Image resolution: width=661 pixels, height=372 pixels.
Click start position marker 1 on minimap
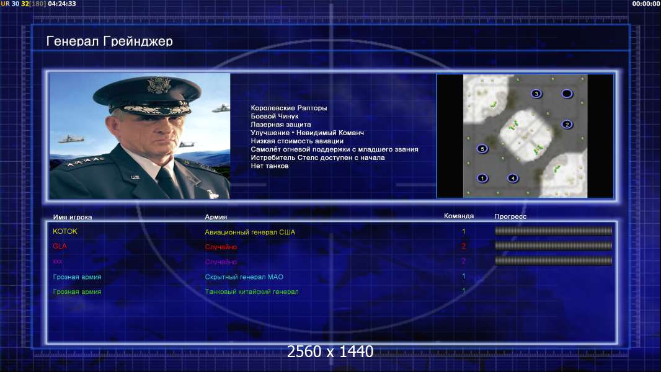[x=482, y=178]
